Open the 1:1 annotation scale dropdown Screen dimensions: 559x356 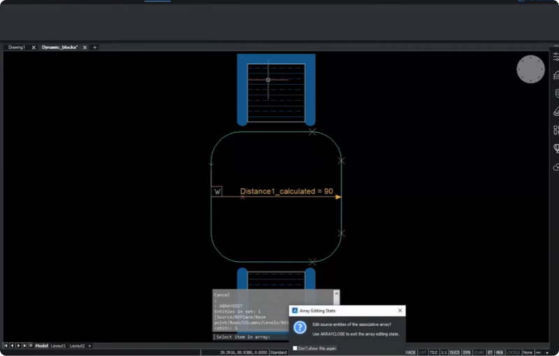click(444, 353)
